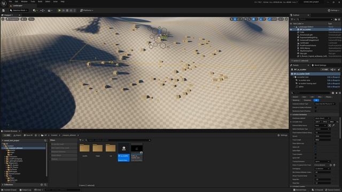This screenshot has width=342, height=192.
Task: Select PostProcessVolume in the Outliner
Action: [308, 45]
